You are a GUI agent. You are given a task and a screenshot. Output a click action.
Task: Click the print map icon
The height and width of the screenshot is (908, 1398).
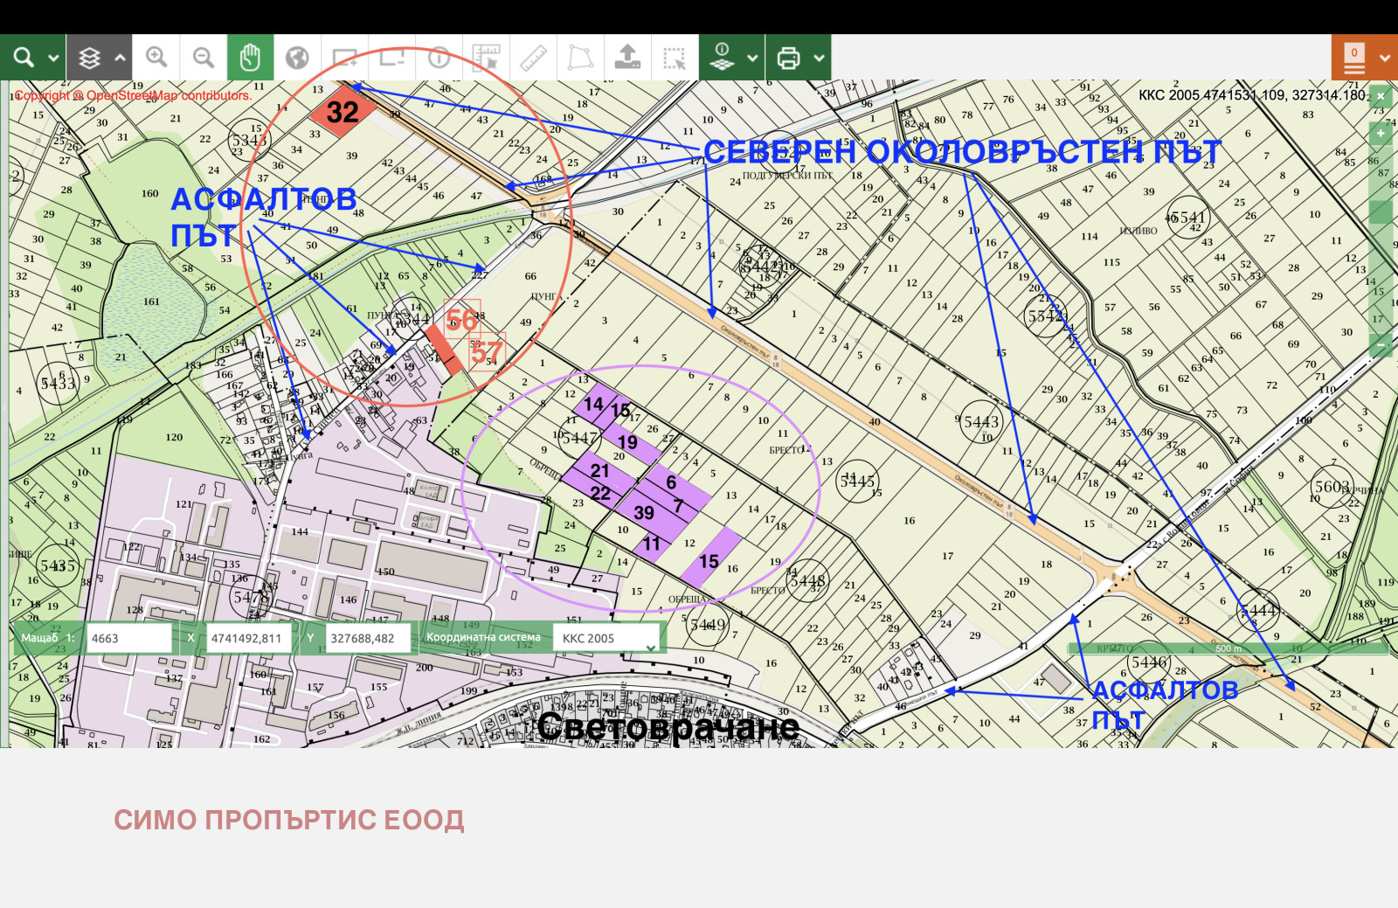pyautogui.click(x=788, y=58)
